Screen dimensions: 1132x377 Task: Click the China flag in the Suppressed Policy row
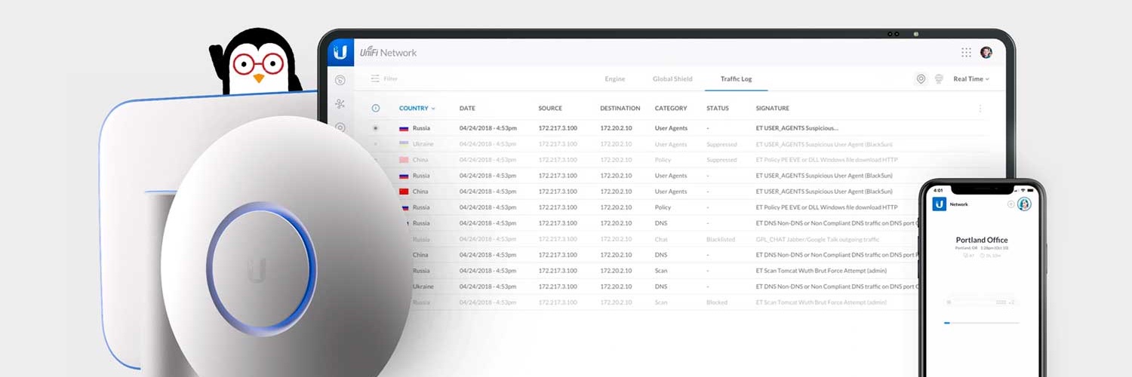click(x=405, y=160)
